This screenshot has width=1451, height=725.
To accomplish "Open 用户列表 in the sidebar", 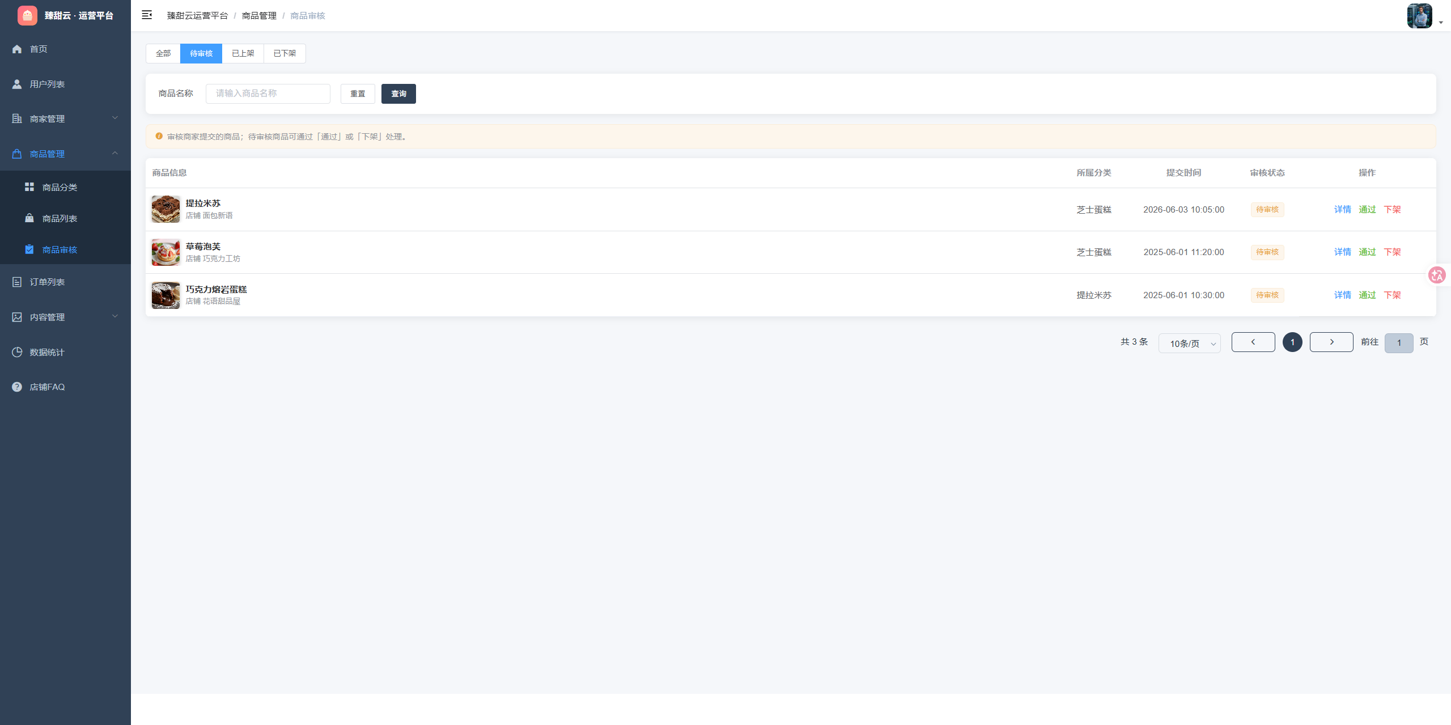I will click(x=65, y=84).
